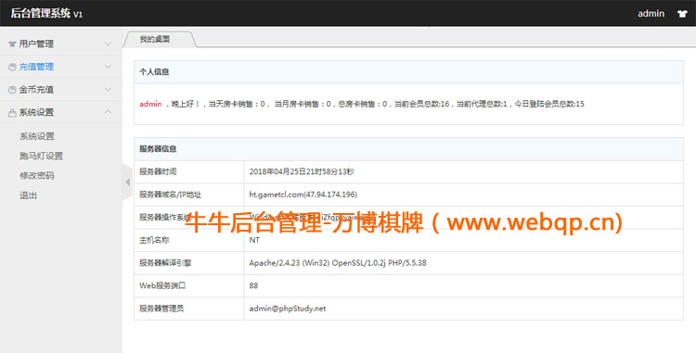Open 修改密码 page
The height and width of the screenshot is (353, 696).
[37, 176]
